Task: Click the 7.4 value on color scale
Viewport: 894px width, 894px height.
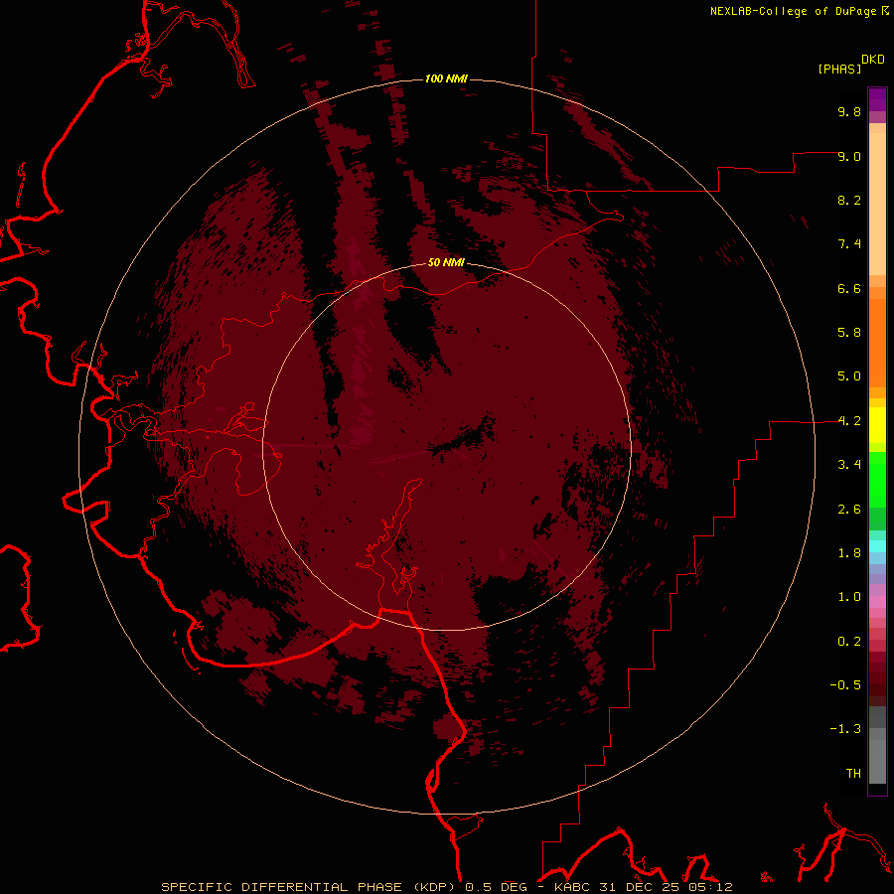Action: pos(849,244)
